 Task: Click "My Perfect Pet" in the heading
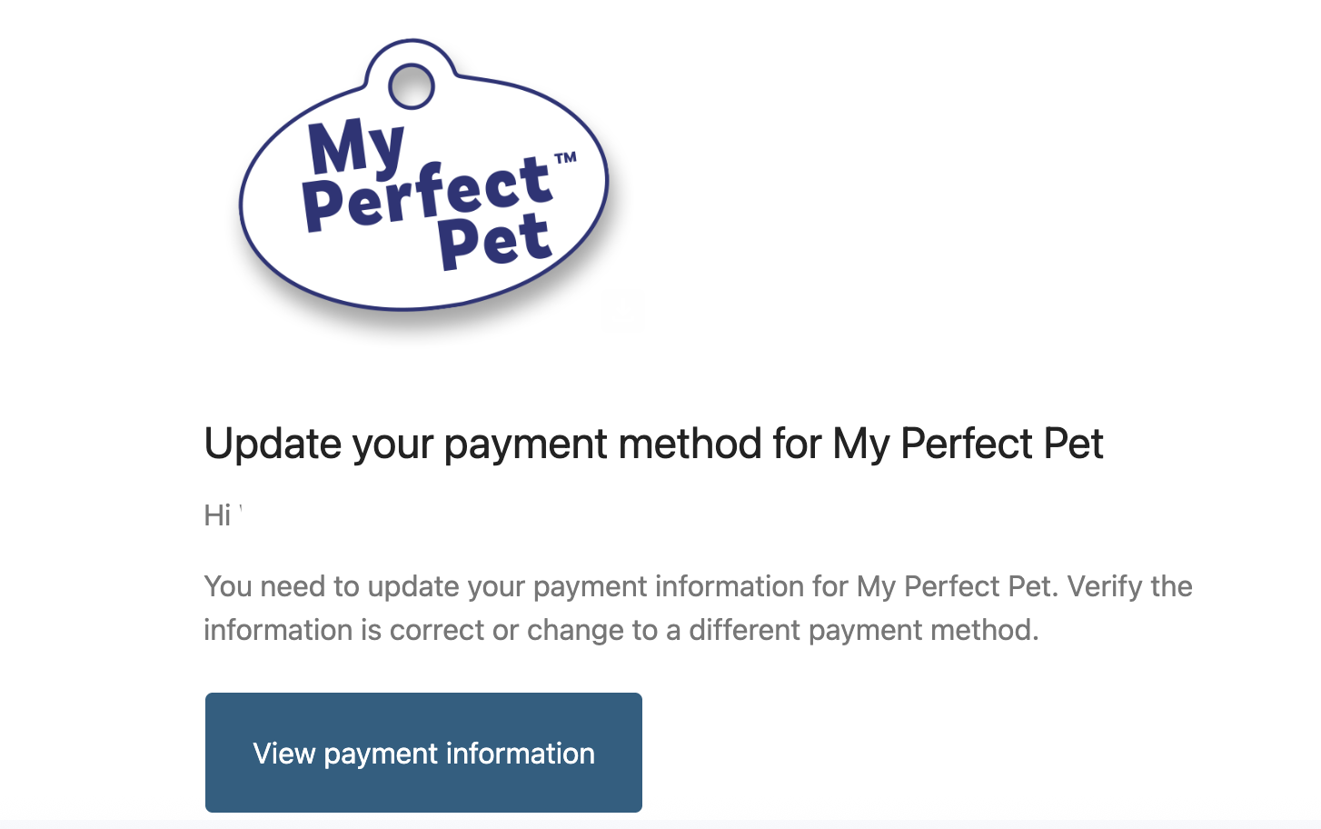(968, 444)
